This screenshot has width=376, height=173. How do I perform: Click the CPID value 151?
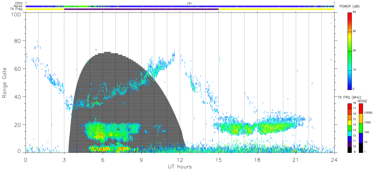click(x=189, y=3)
